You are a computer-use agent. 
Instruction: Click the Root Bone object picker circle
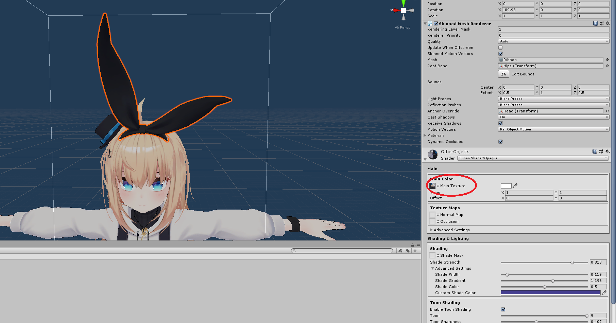point(607,66)
